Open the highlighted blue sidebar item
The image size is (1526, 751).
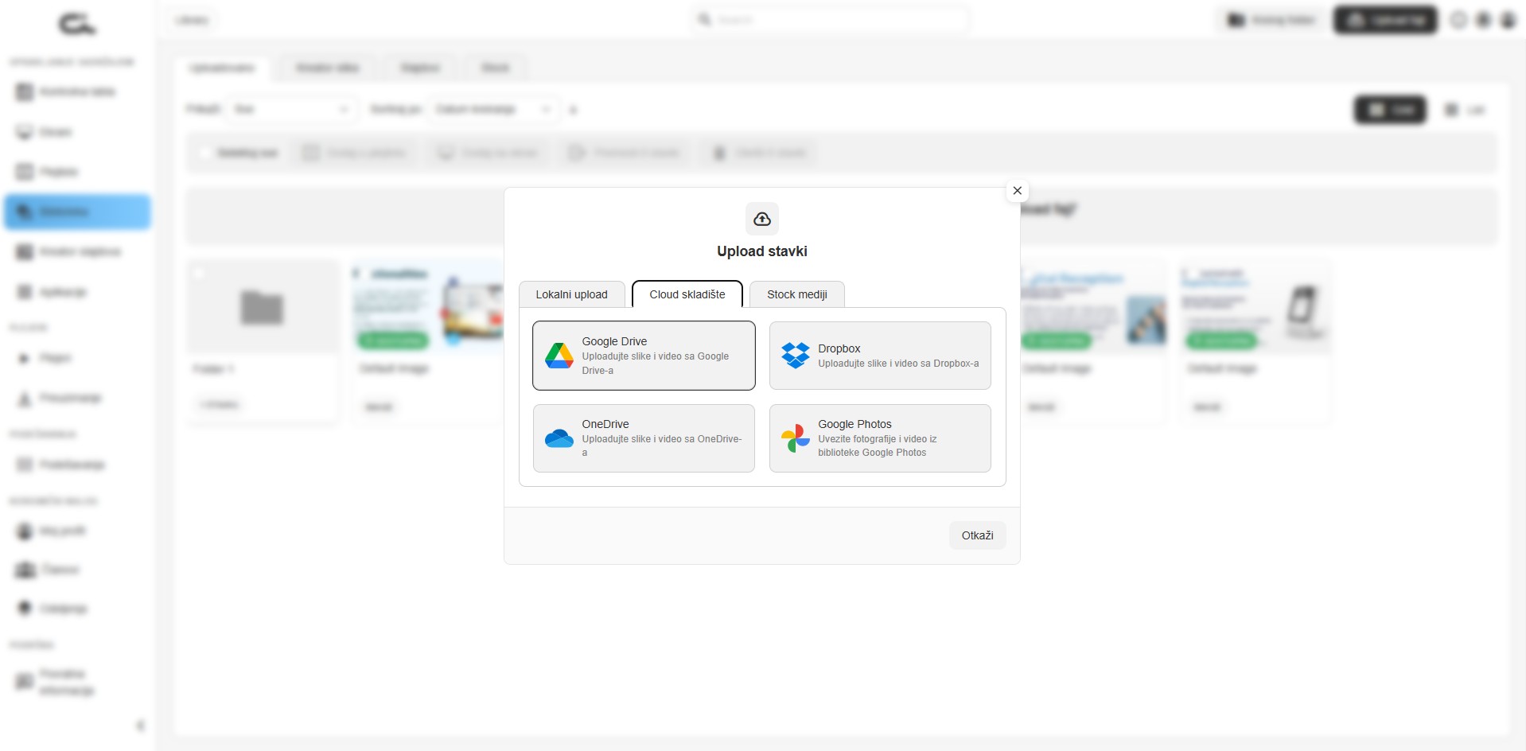[77, 212]
